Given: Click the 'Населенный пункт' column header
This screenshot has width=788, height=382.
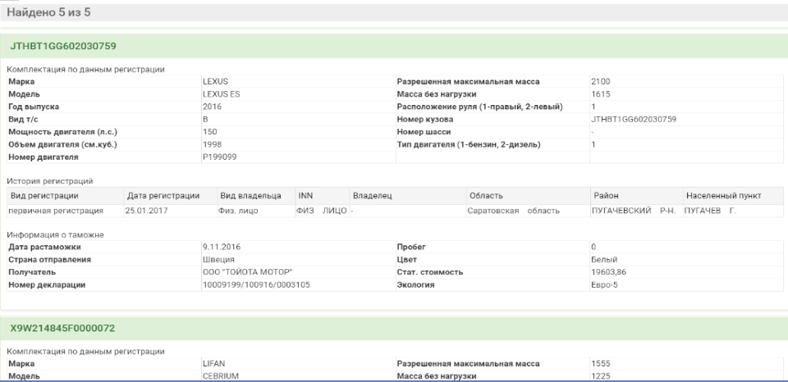Looking at the screenshot, I should (x=723, y=195).
